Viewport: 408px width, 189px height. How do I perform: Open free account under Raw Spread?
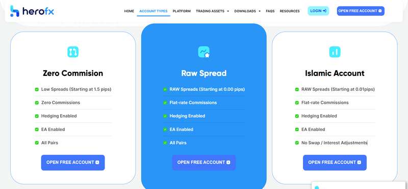pos(203,163)
